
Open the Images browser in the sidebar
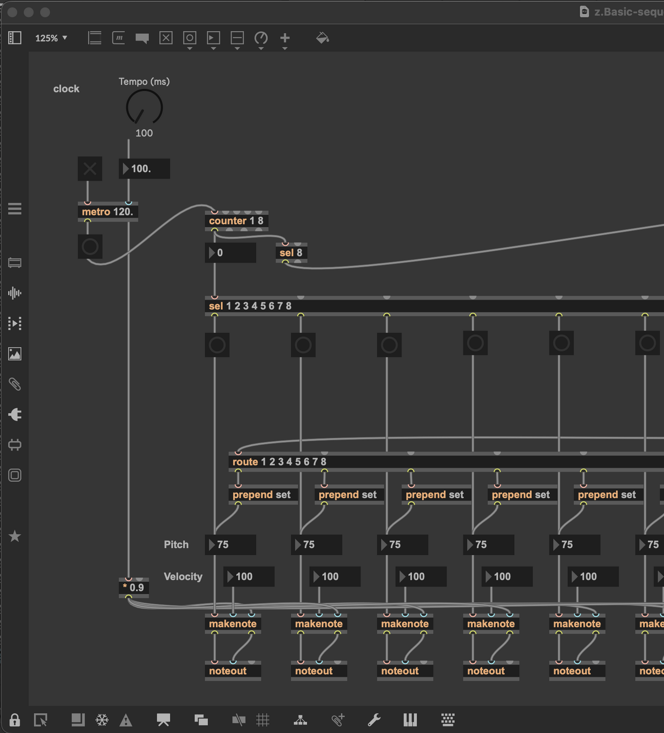[x=15, y=354]
